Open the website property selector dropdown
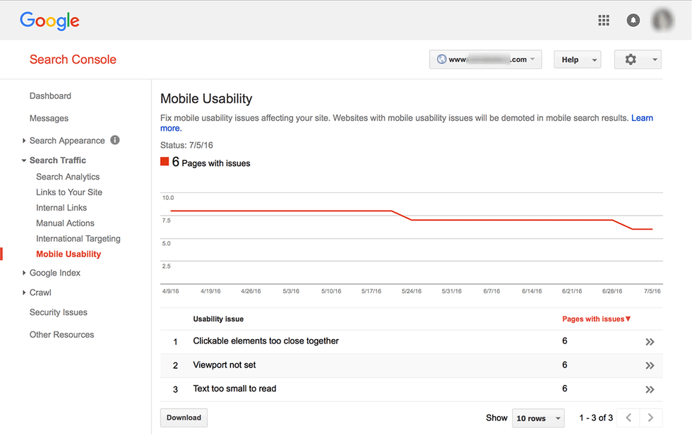The width and height of the screenshot is (692, 443). click(x=486, y=59)
